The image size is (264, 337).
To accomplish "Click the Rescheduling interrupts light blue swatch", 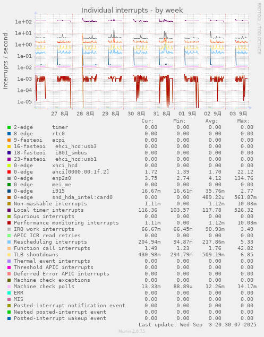I will tap(9, 242).
